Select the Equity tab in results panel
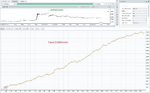The width and height of the screenshot is (150, 93). coord(2,29)
